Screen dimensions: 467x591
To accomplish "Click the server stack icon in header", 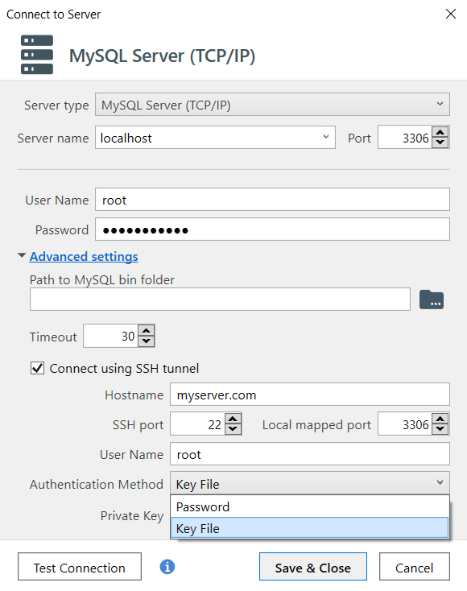I will (37, 55).
